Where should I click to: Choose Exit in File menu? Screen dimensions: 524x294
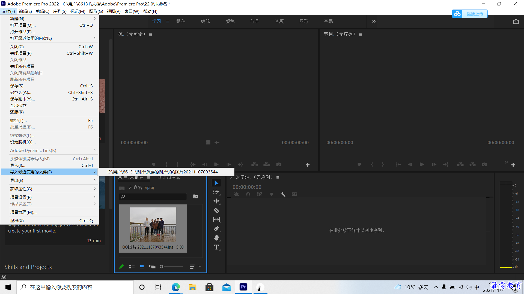click(50, 220)
